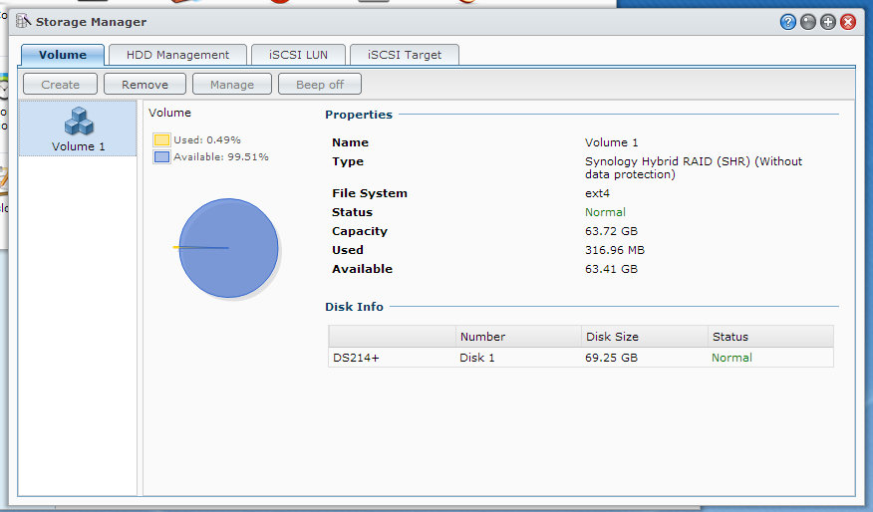Click the 63.72 GB capacity value
This screenshot has width=873, height=512.
pyautogui.click(x=611, y=231)
